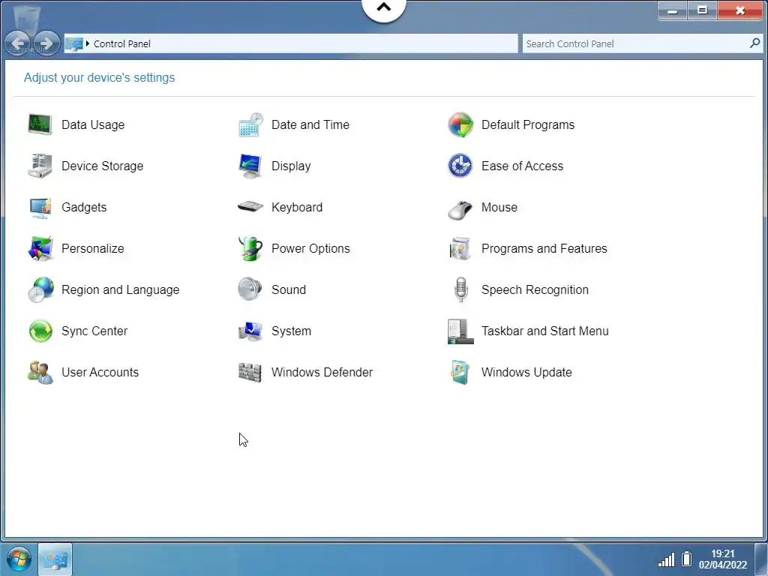
Task: Click the Default Programs label
Action: pyautogui.click(x=528, y=125)
